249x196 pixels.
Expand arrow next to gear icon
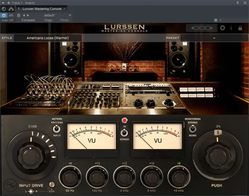pos(221,20)
